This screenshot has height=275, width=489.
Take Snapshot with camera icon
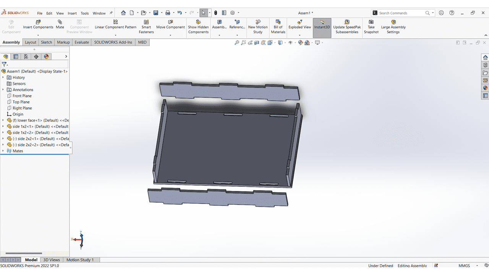371,27
